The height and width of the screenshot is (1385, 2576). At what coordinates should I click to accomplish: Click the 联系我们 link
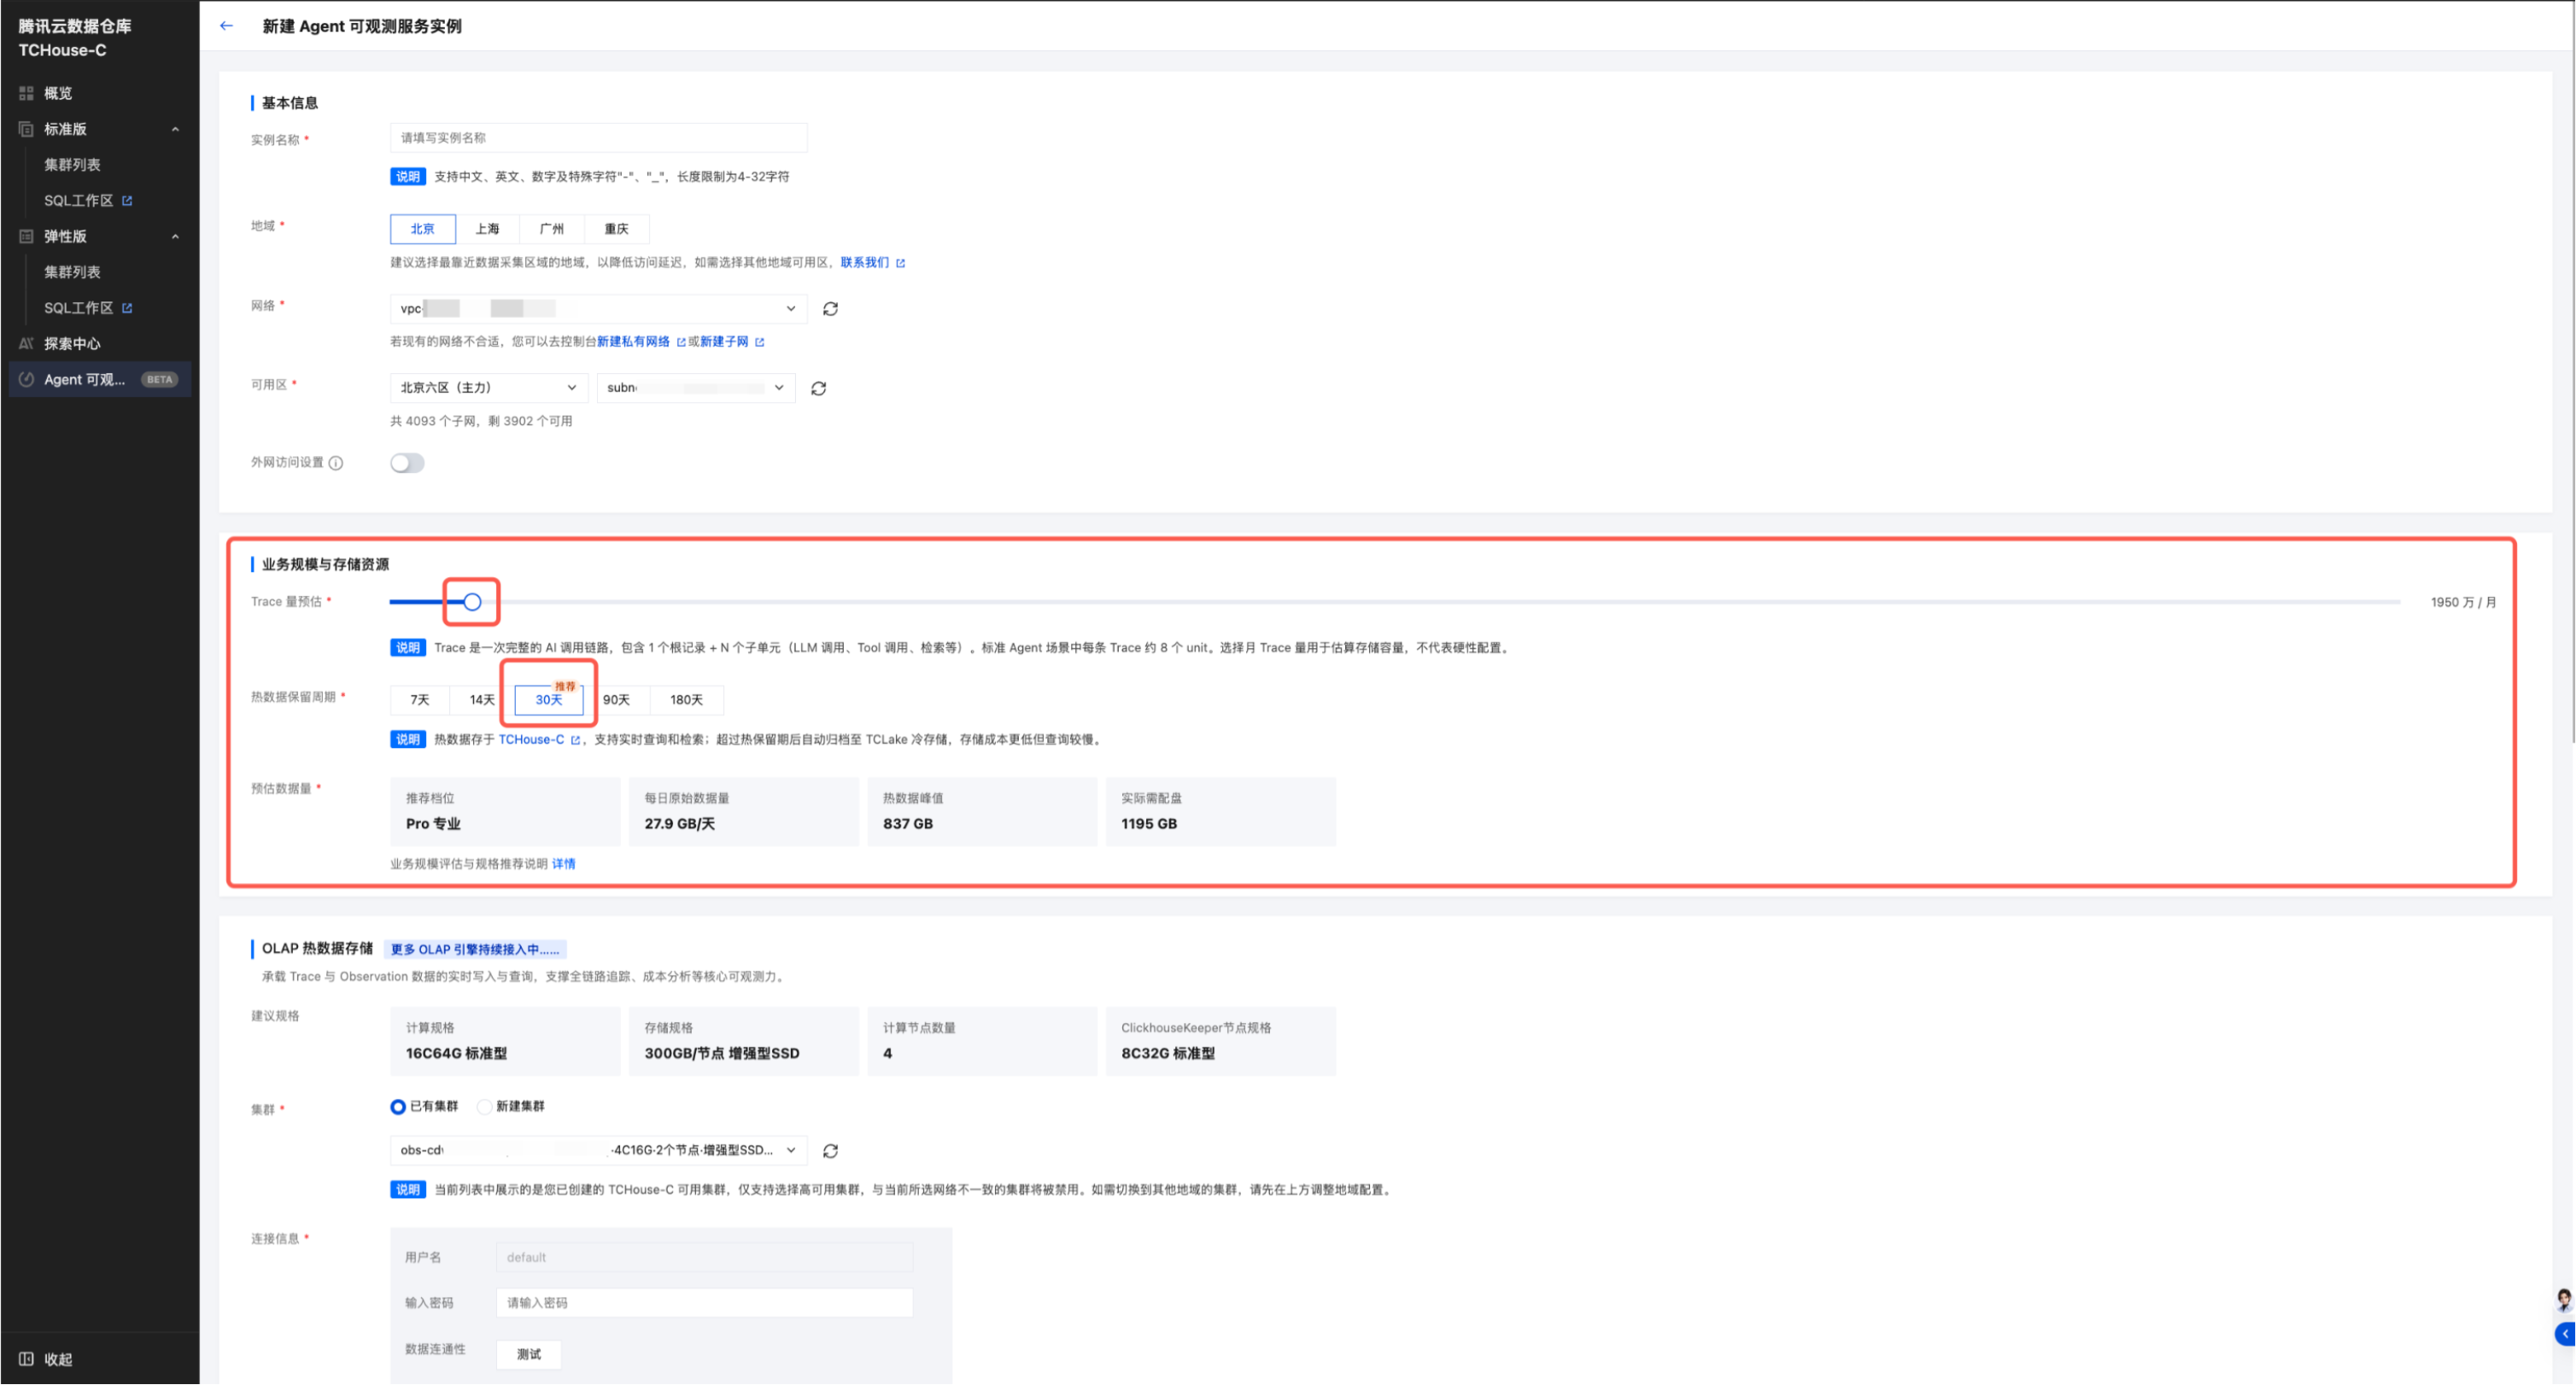click(x=864, y=263)
